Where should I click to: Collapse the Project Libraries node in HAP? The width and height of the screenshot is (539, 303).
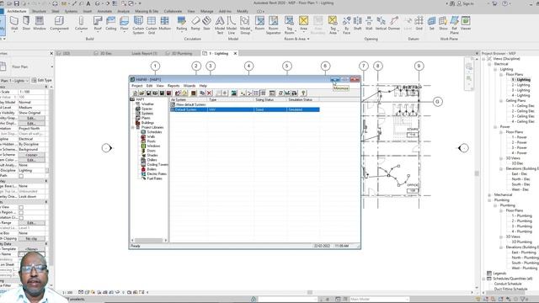(x=133, y=127)
